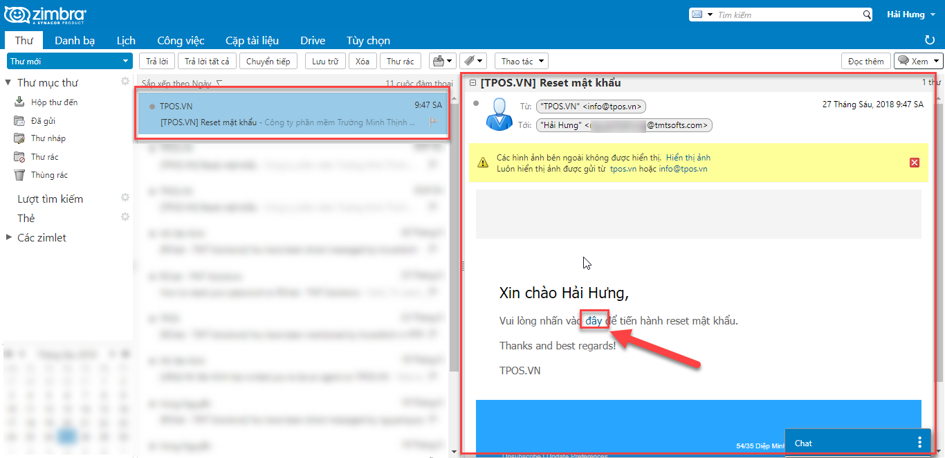Click the sender avatar icon
945x458 pixels.
pos(498,113)
